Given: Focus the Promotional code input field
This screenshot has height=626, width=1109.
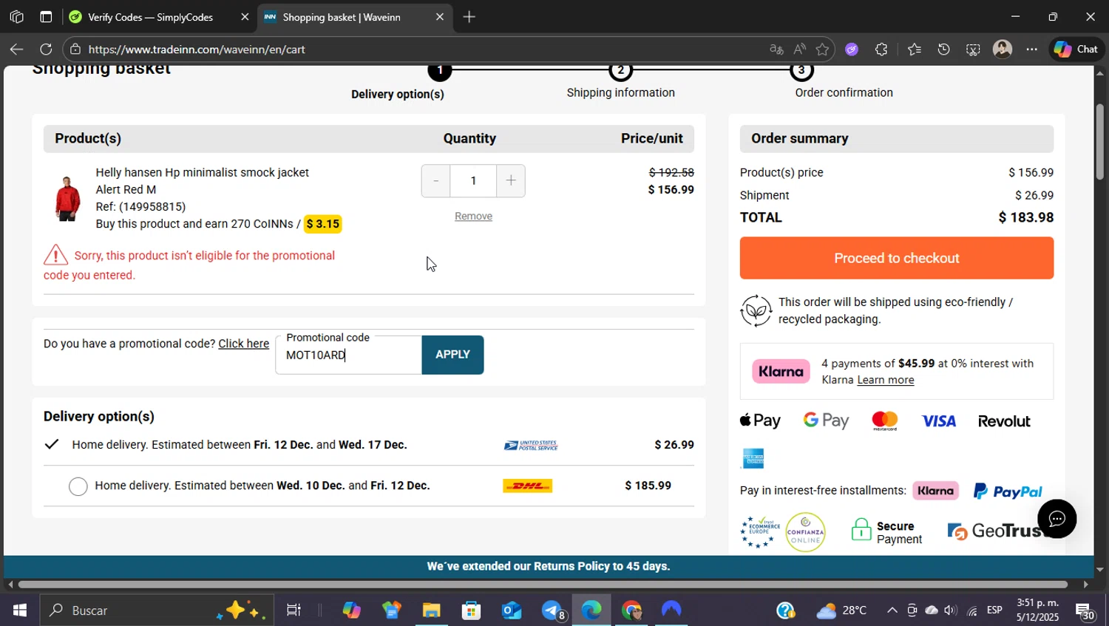Looking at the screenshot, I should [348, 355].
